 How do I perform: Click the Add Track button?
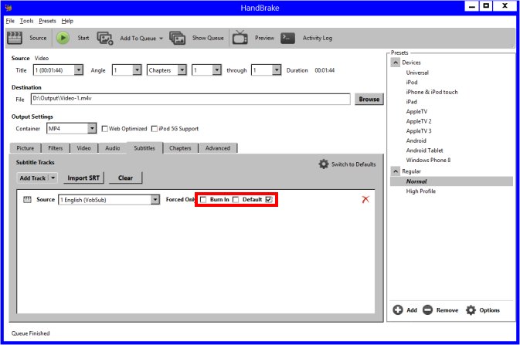(x=32, y=178)
